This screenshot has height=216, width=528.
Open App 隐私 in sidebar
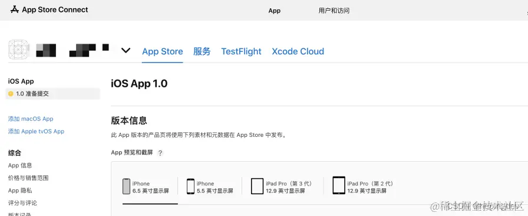click(x=20, y=191)
